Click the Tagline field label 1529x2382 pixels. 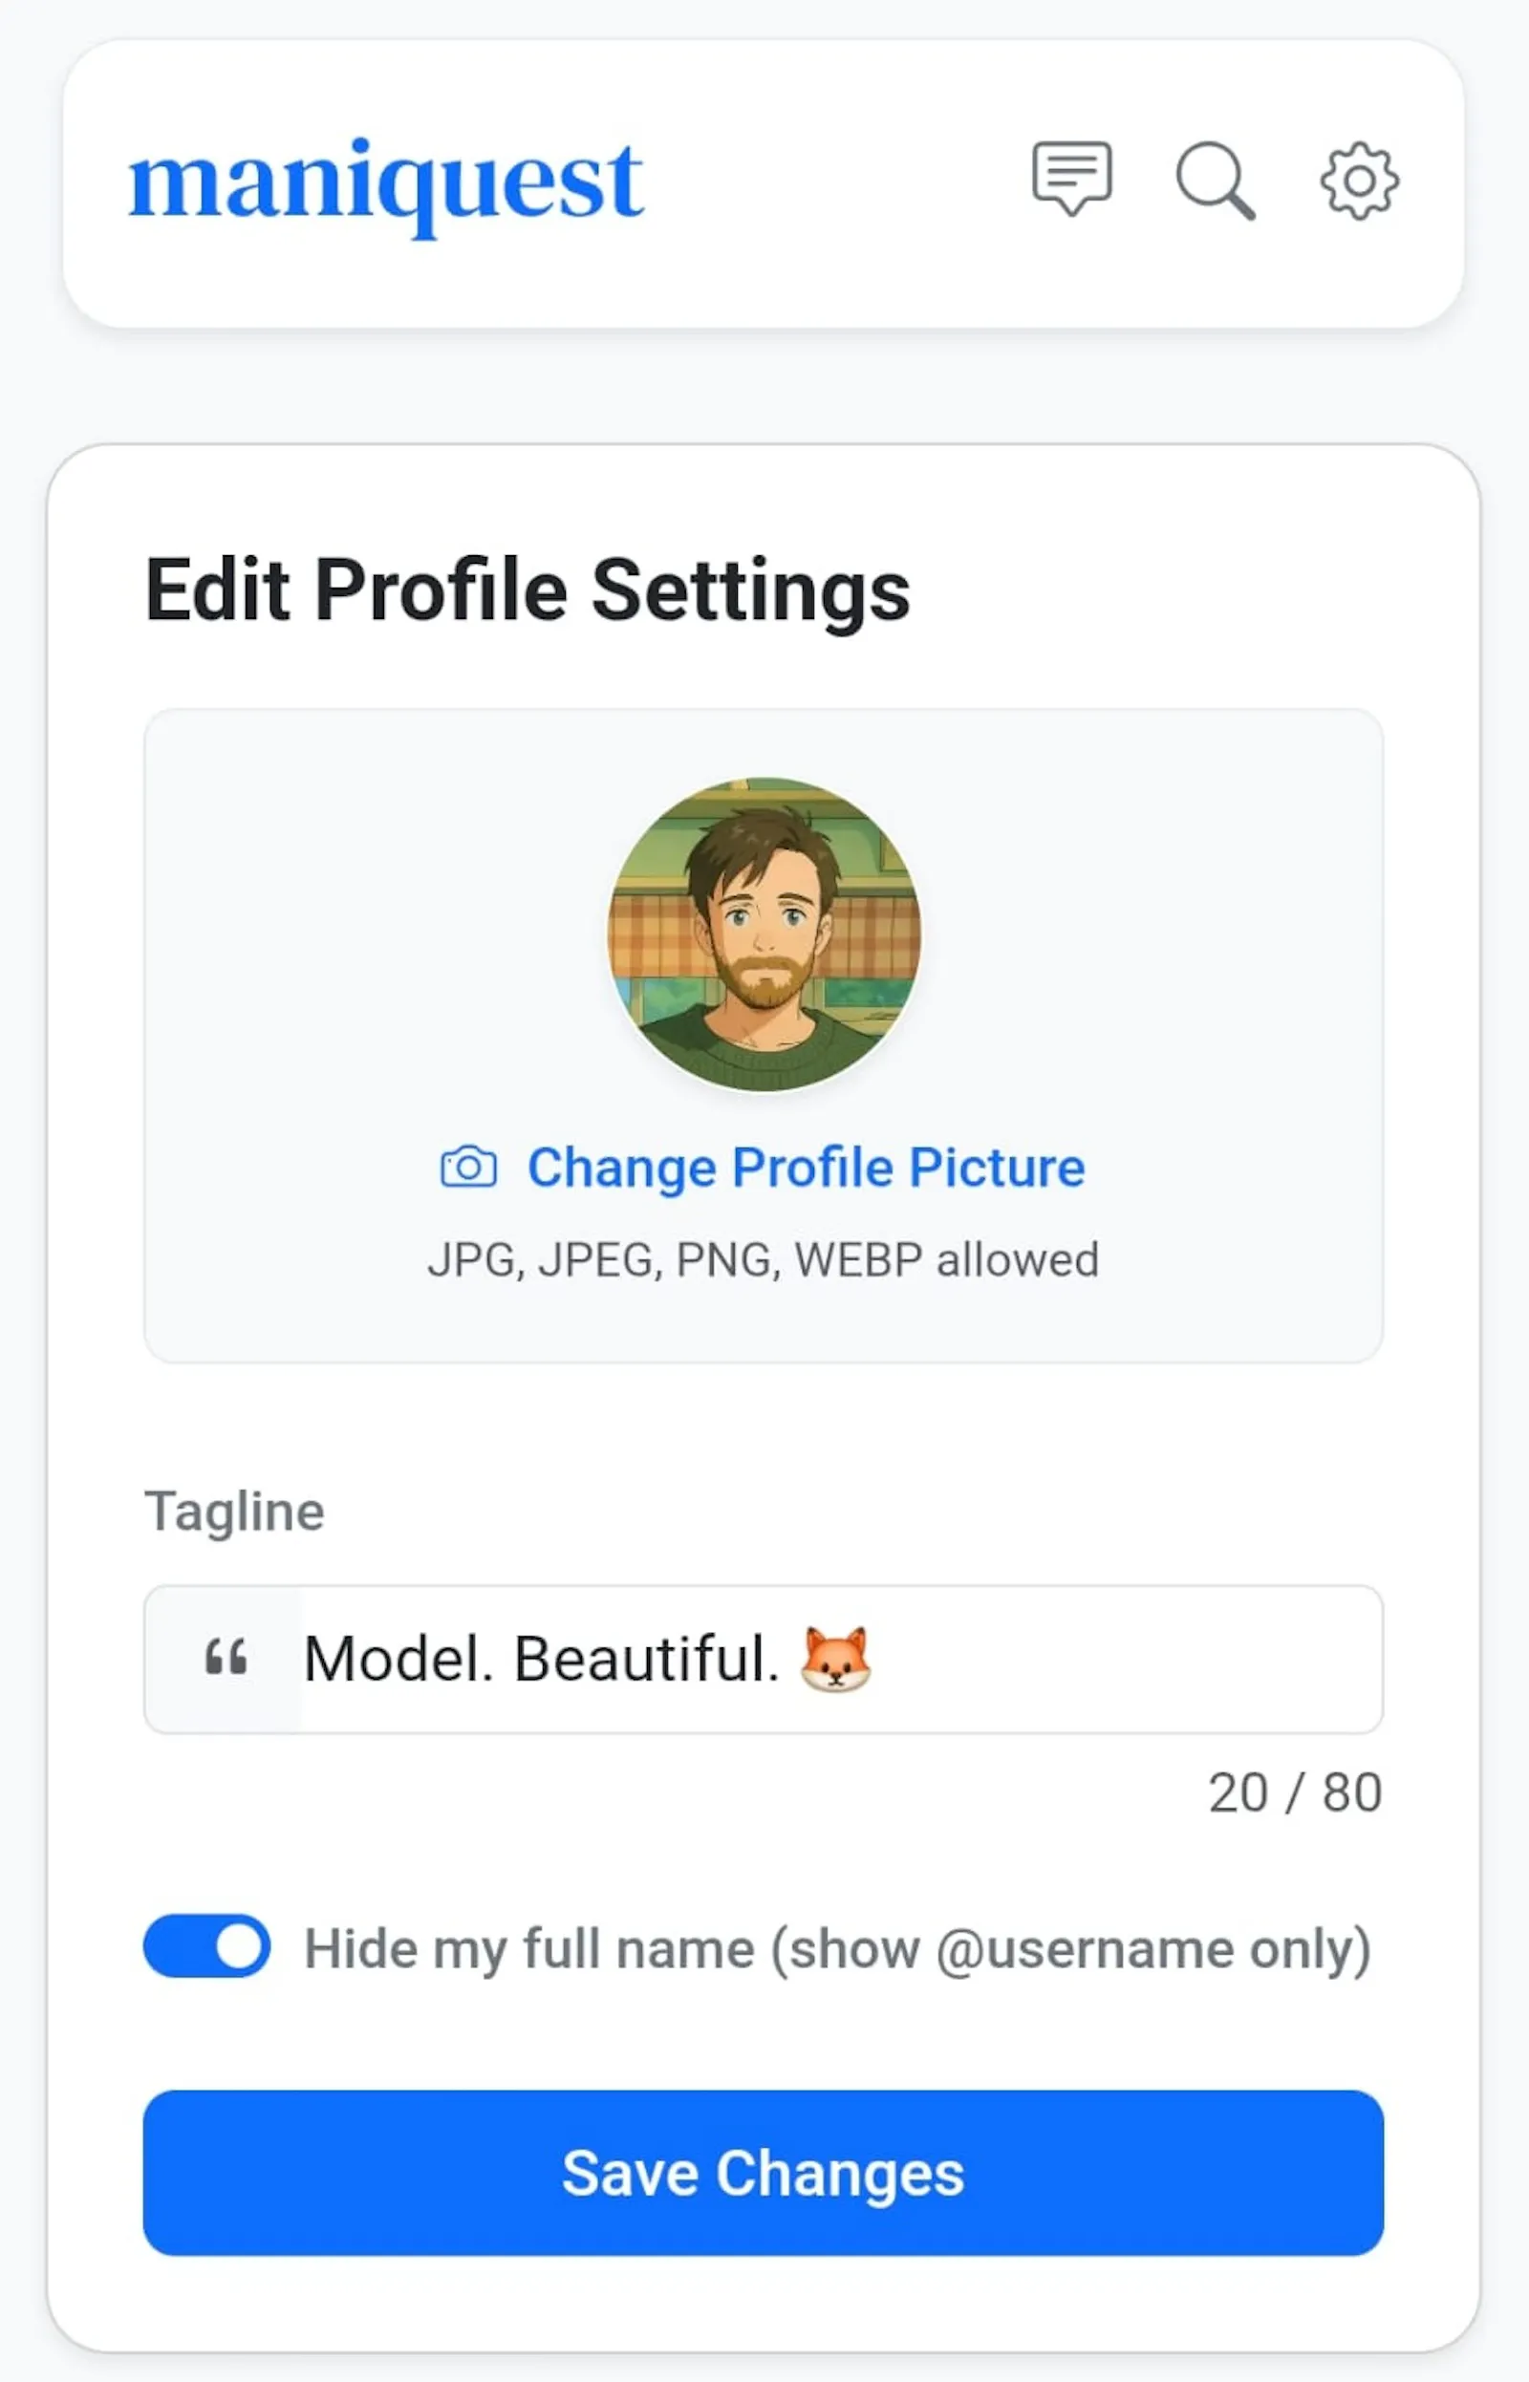(x=234, y=1513)
